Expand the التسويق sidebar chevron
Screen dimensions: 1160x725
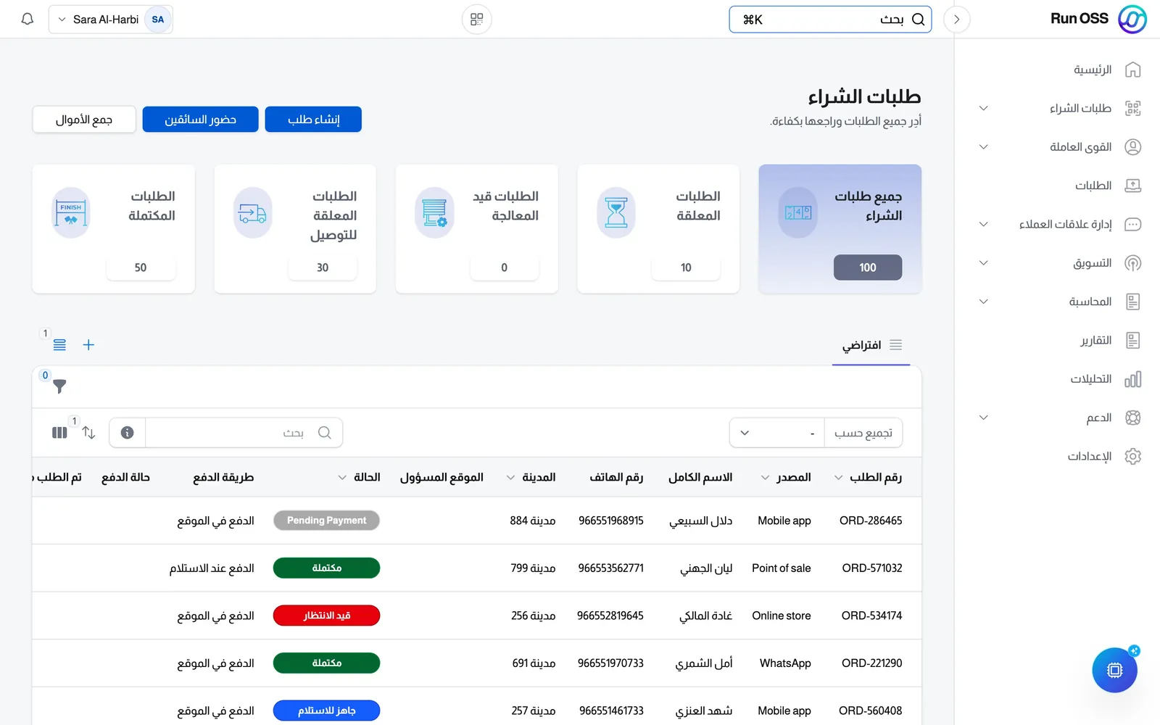tap(983, 263)
